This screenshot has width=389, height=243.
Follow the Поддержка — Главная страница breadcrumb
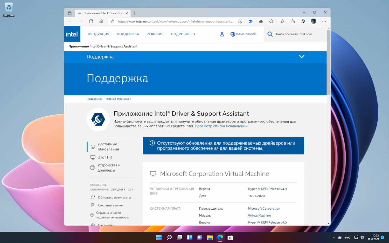pyautogui.click(x=108, y=99)
